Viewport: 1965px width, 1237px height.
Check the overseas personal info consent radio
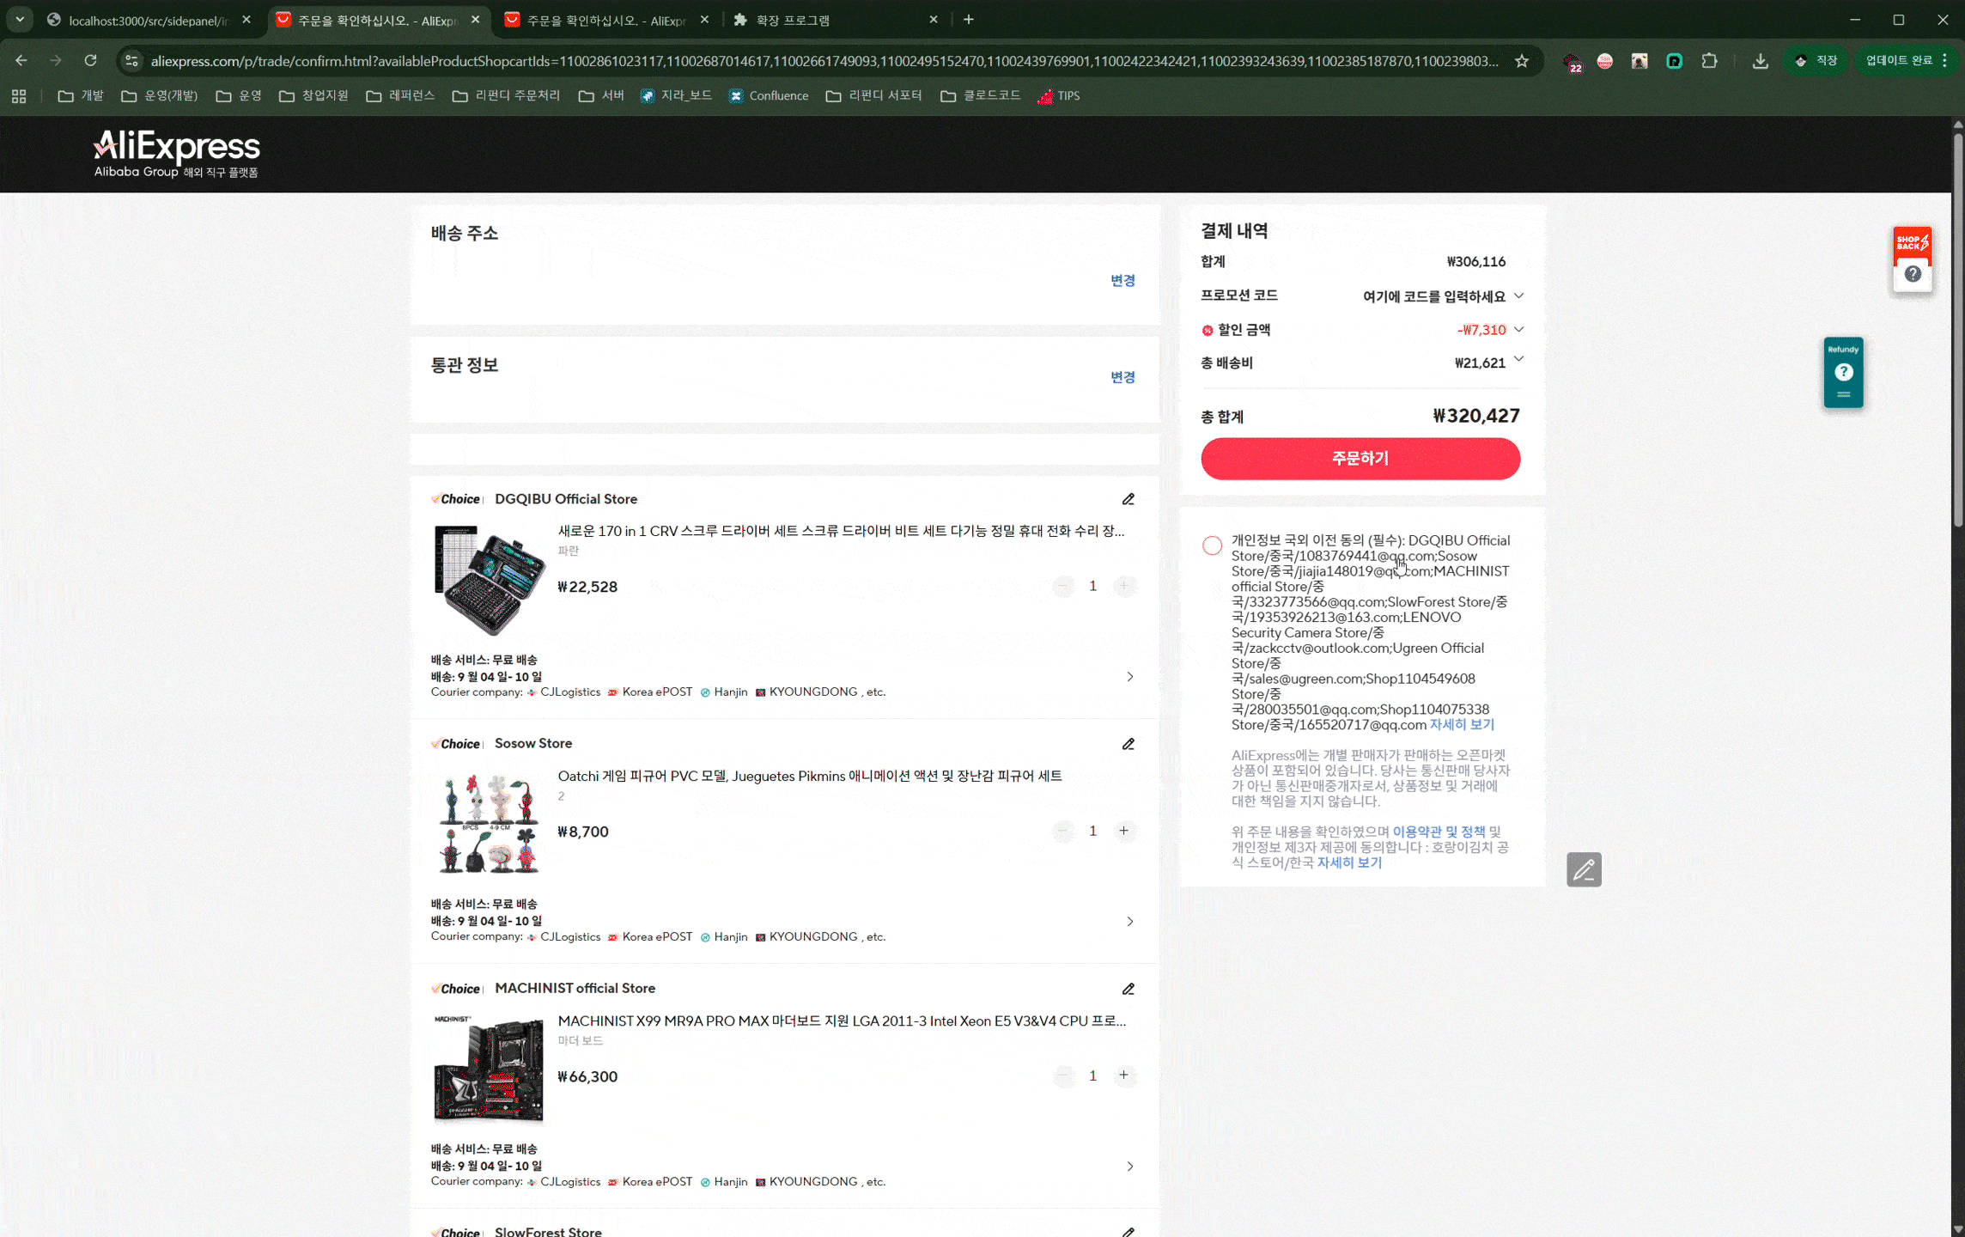pos(1212,545)
